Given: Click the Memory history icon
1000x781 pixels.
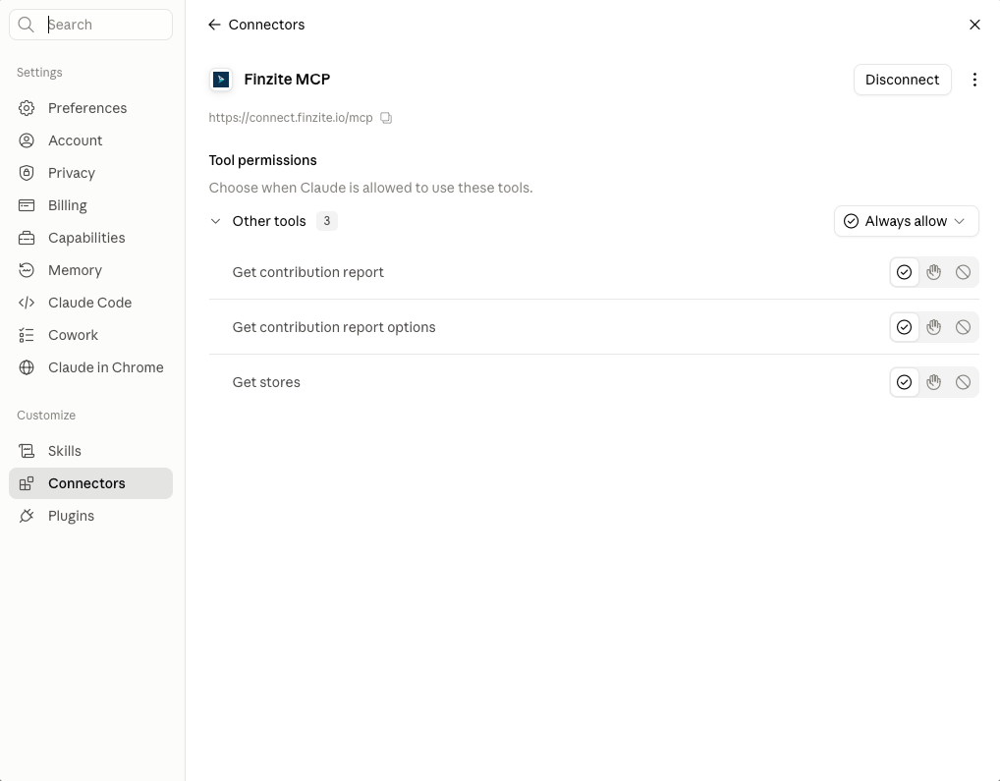Looking at the screenshot, I should [27, 270].
